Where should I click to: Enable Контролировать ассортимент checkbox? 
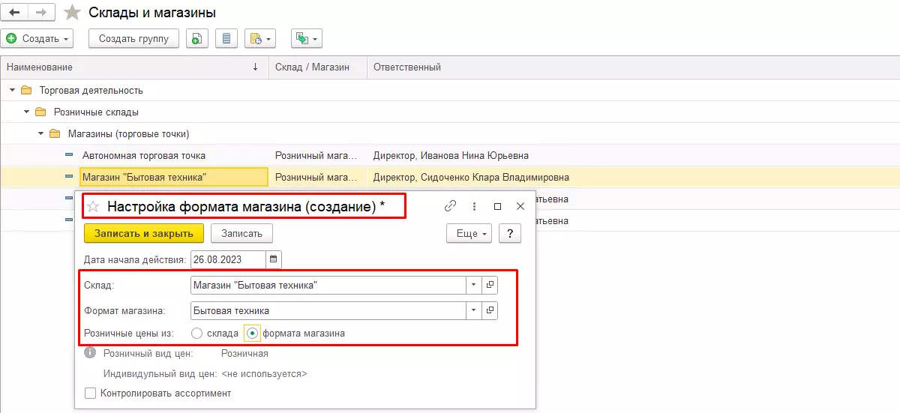click(91, 393)
